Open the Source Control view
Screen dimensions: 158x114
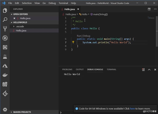click(5, 29)
